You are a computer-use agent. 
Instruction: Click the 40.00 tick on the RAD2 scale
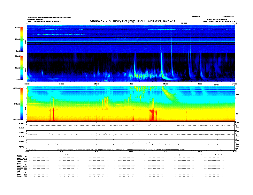point(17,27)
